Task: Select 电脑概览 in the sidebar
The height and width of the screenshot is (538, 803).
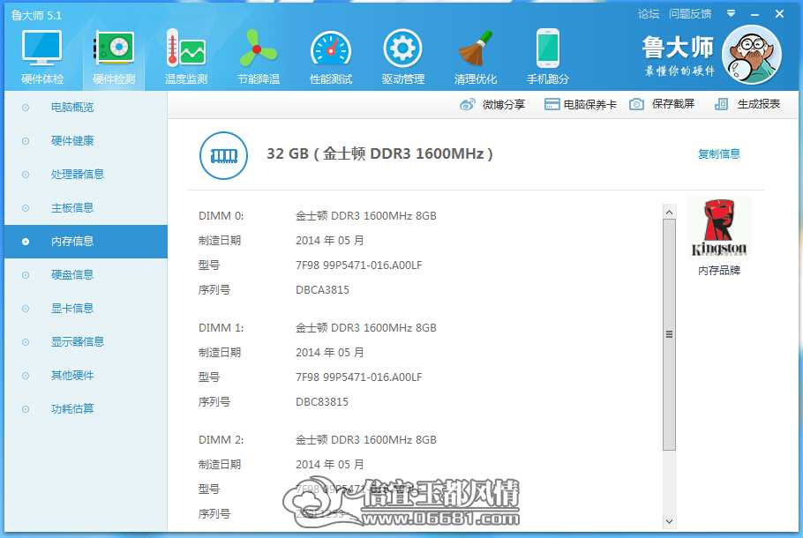Action: point(86,108)
